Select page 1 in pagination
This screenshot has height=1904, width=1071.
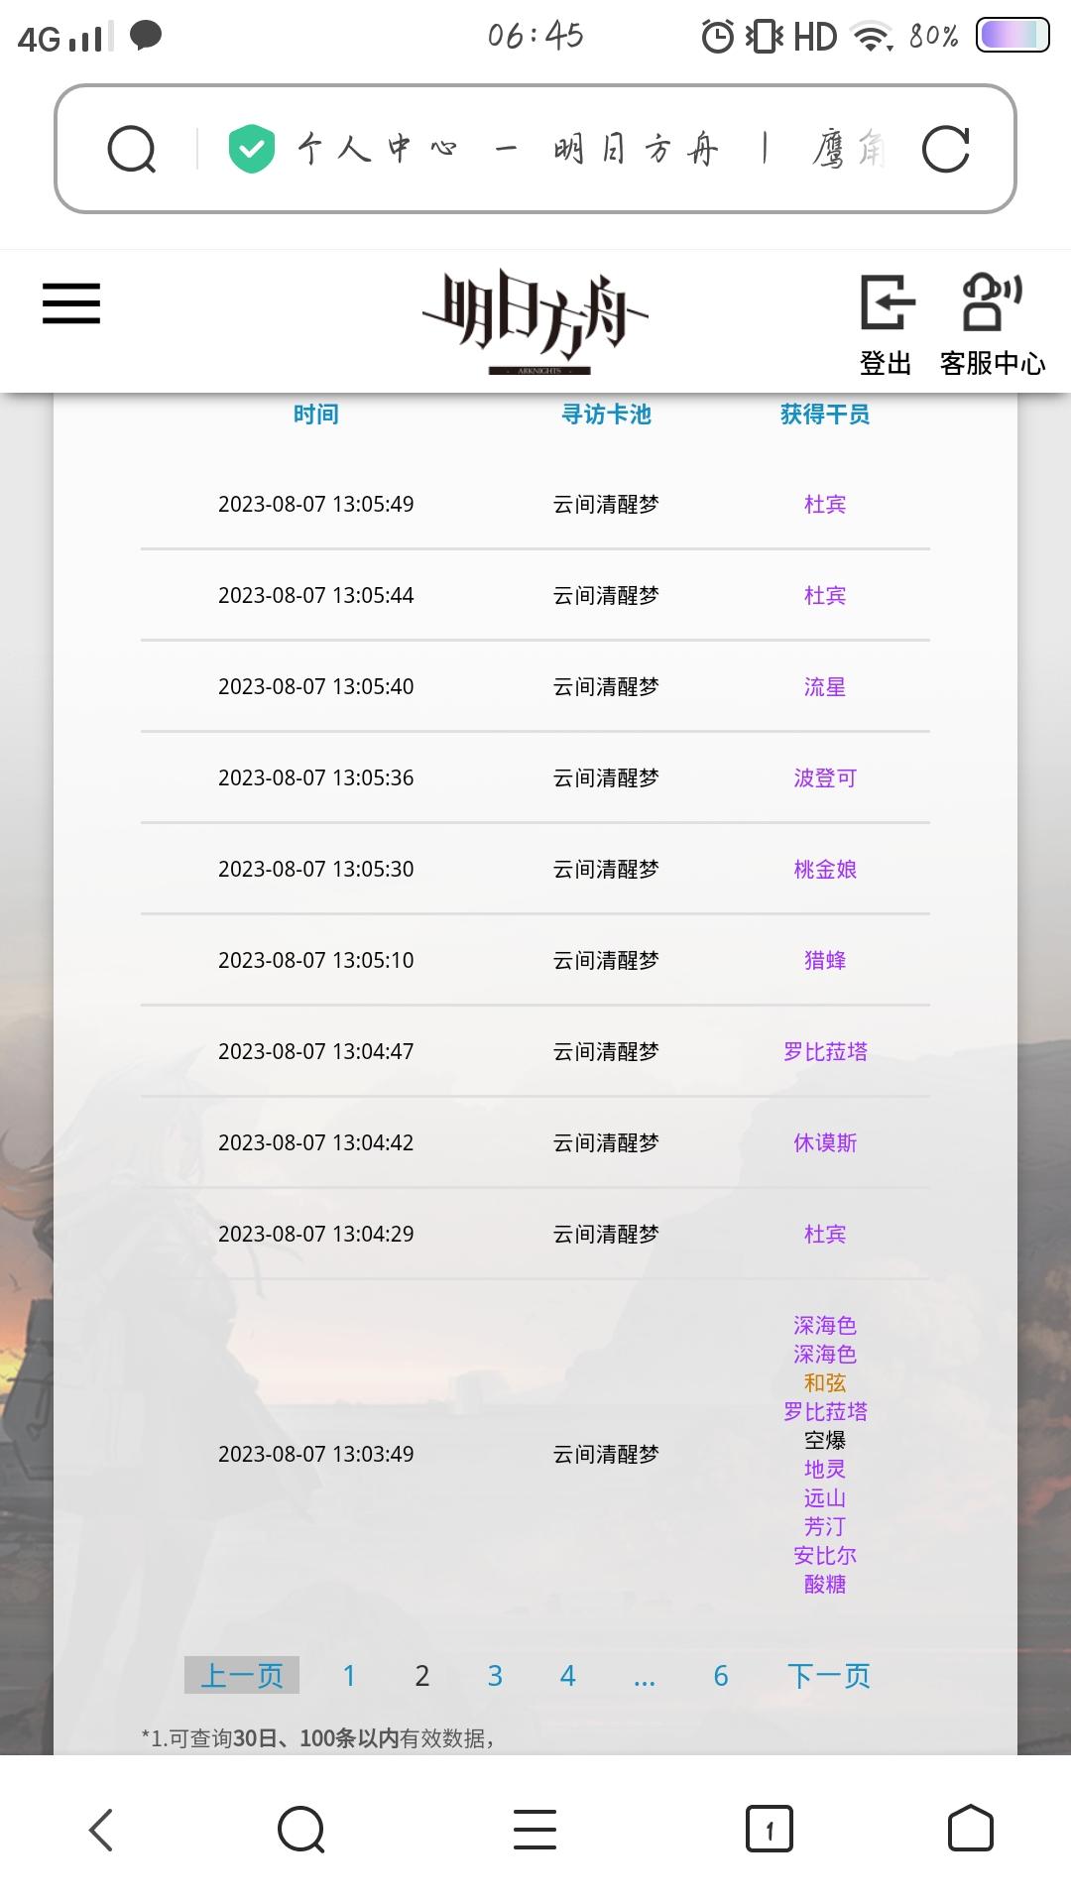(349, 1676)
